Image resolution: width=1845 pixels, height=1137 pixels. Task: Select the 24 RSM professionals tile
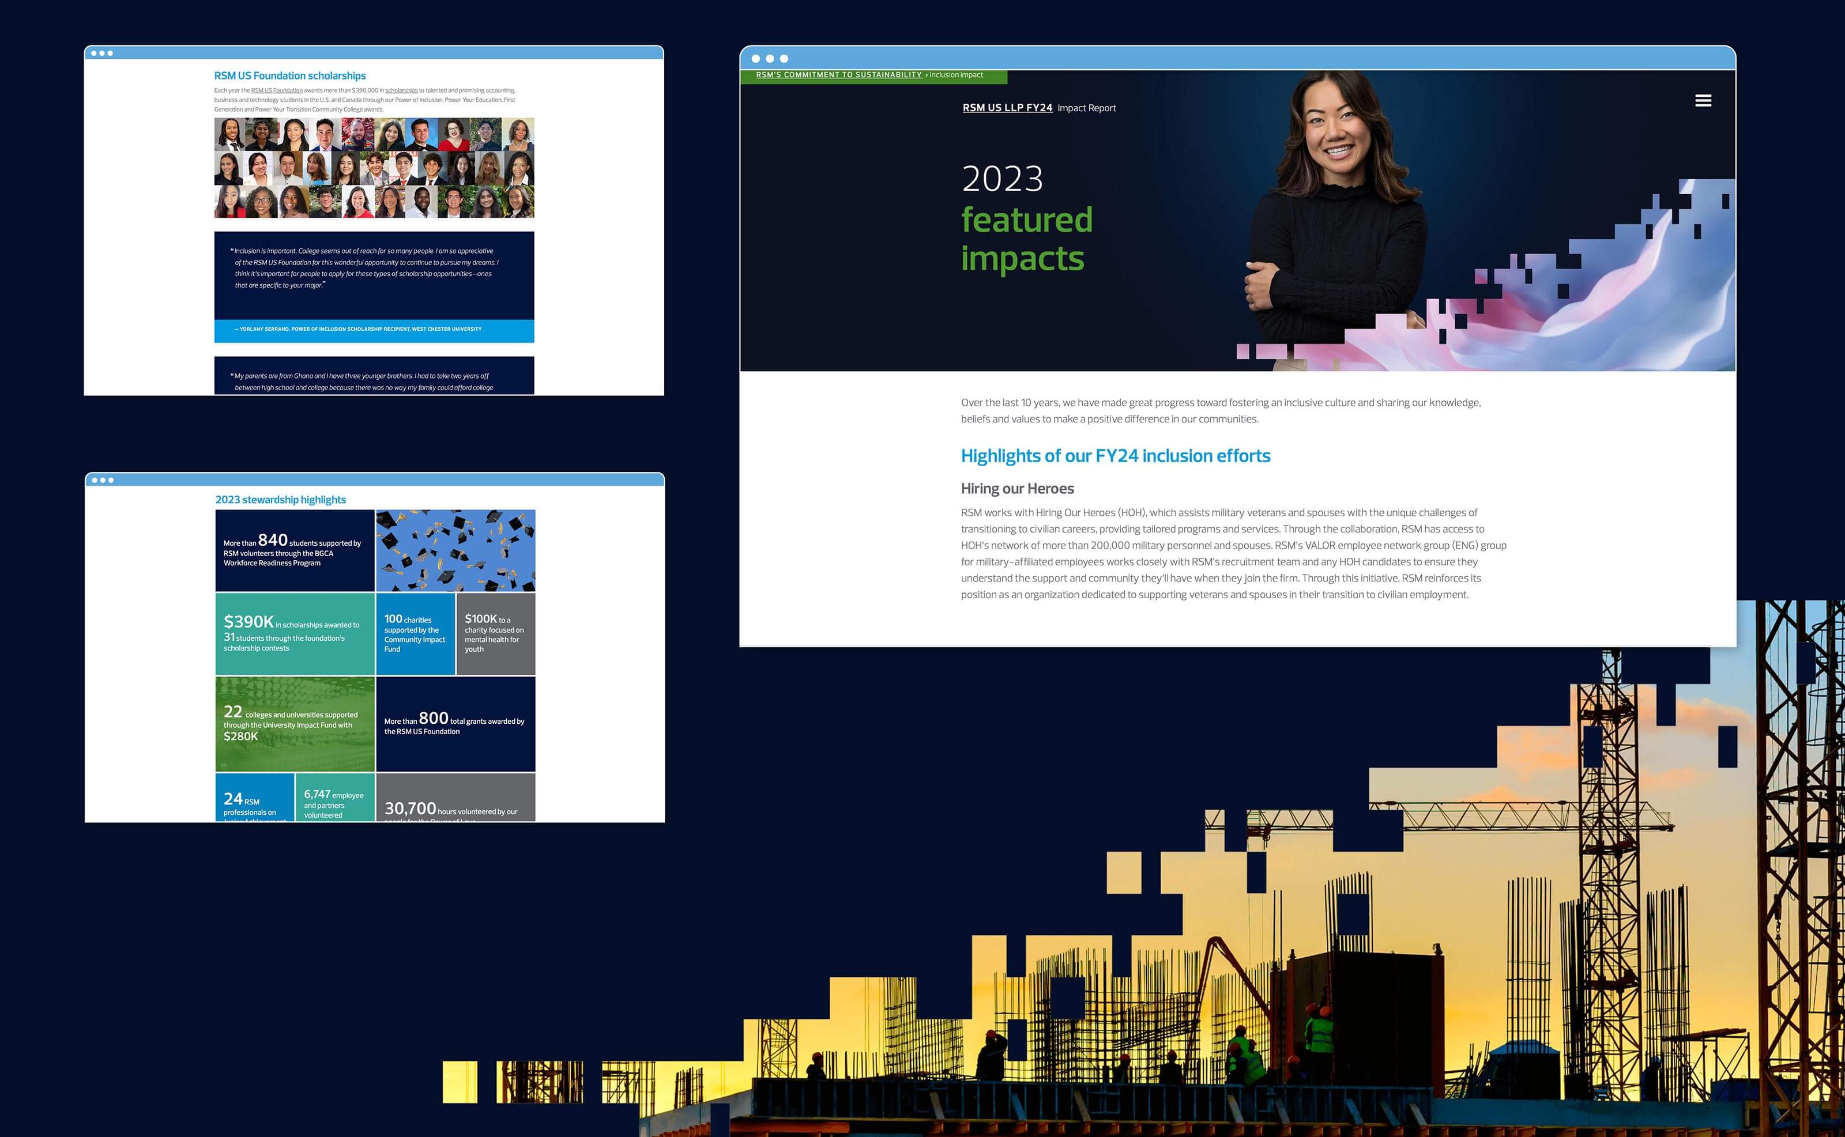pos(255,798)
